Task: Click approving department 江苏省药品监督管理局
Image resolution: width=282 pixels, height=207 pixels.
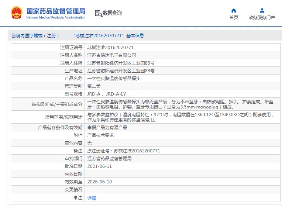Action: (x=109, y=158)
